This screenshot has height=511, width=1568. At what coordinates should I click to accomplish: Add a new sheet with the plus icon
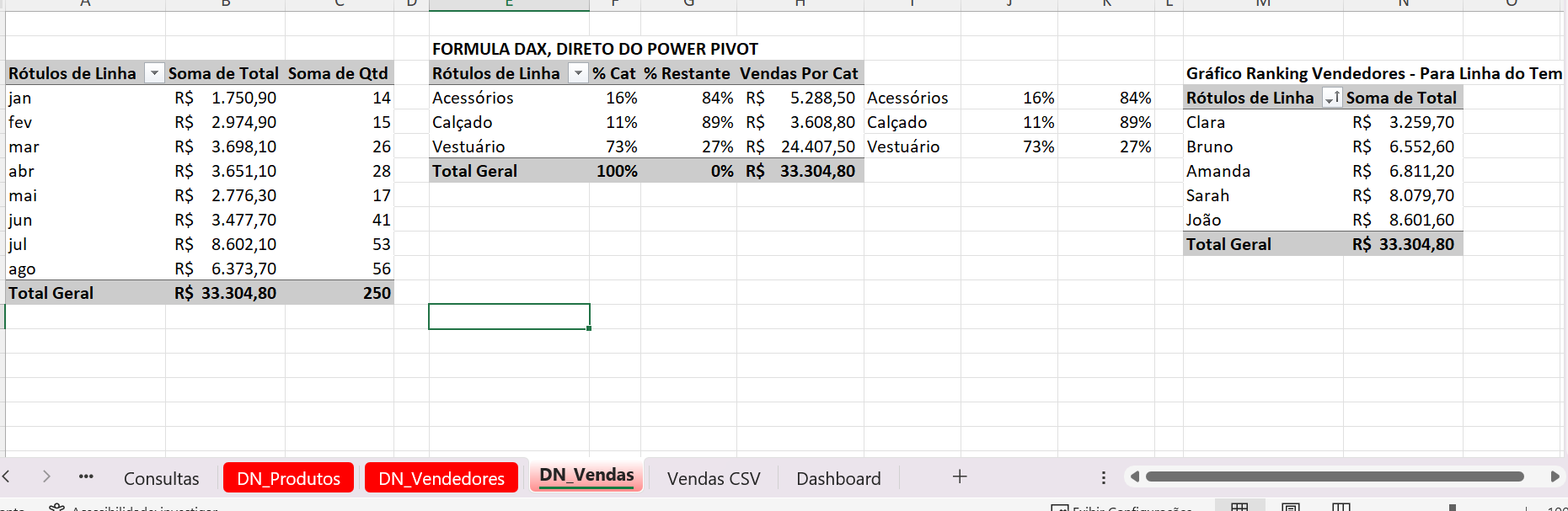[x=960, y=476]
